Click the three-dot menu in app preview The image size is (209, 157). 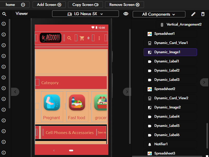click(99, 38)
